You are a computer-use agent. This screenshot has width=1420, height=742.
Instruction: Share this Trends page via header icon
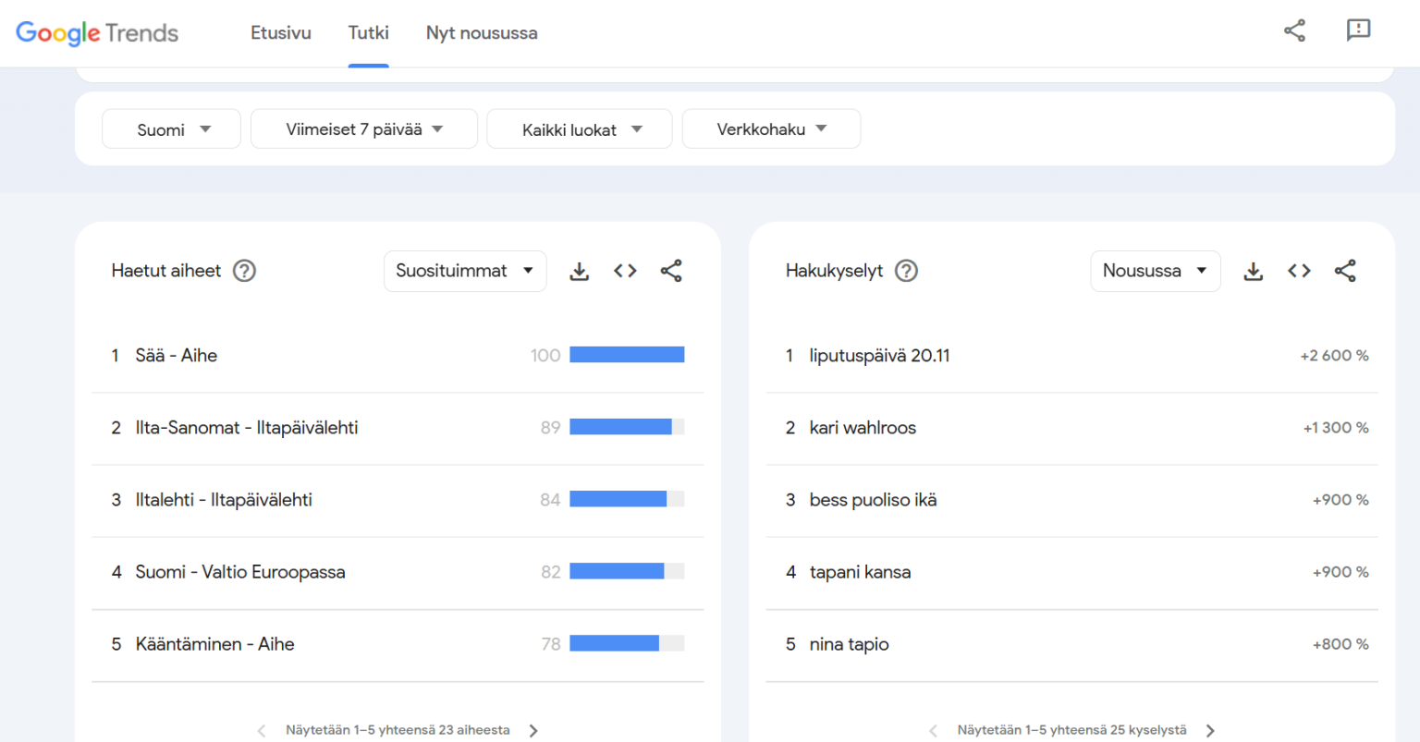coord(1294,30)
